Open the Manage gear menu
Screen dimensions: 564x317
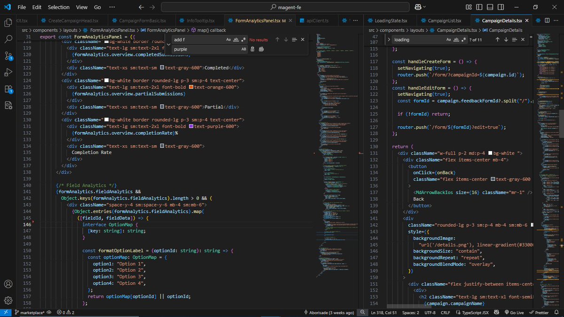click(8, 301)
